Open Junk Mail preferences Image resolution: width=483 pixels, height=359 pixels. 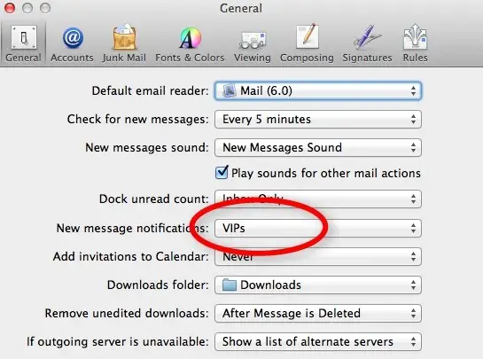(124, 43)
